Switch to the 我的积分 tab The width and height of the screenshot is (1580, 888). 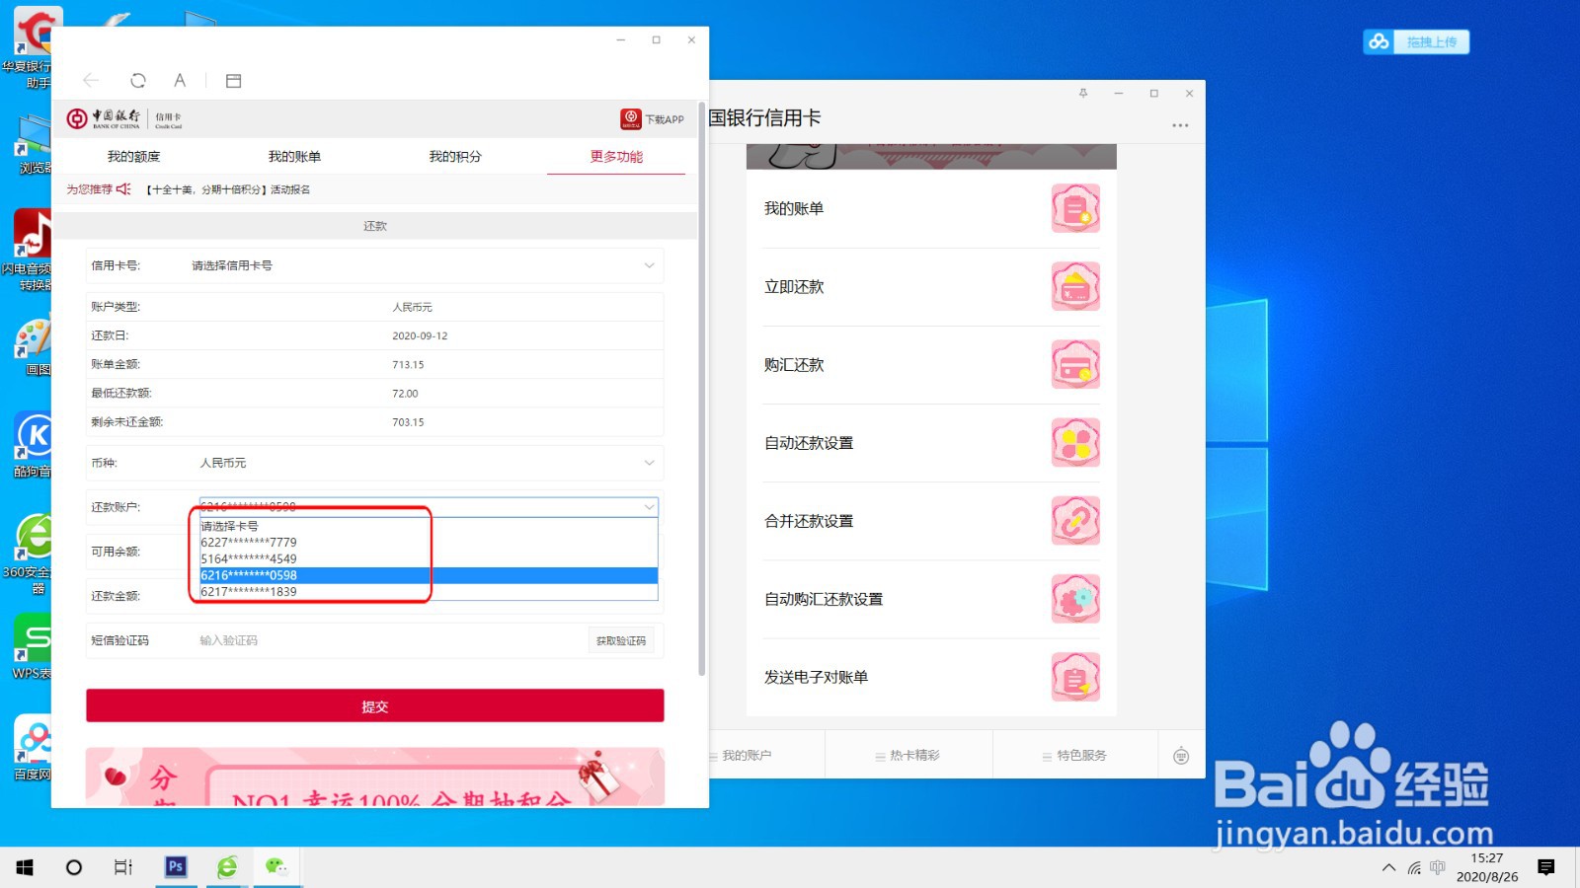pos(455,156)
